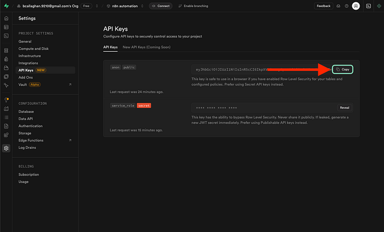Image resolution: width=384 pixels, height=232 pixels.
Task: Expand the n8n automation project switcher
Action: [143, 6]
